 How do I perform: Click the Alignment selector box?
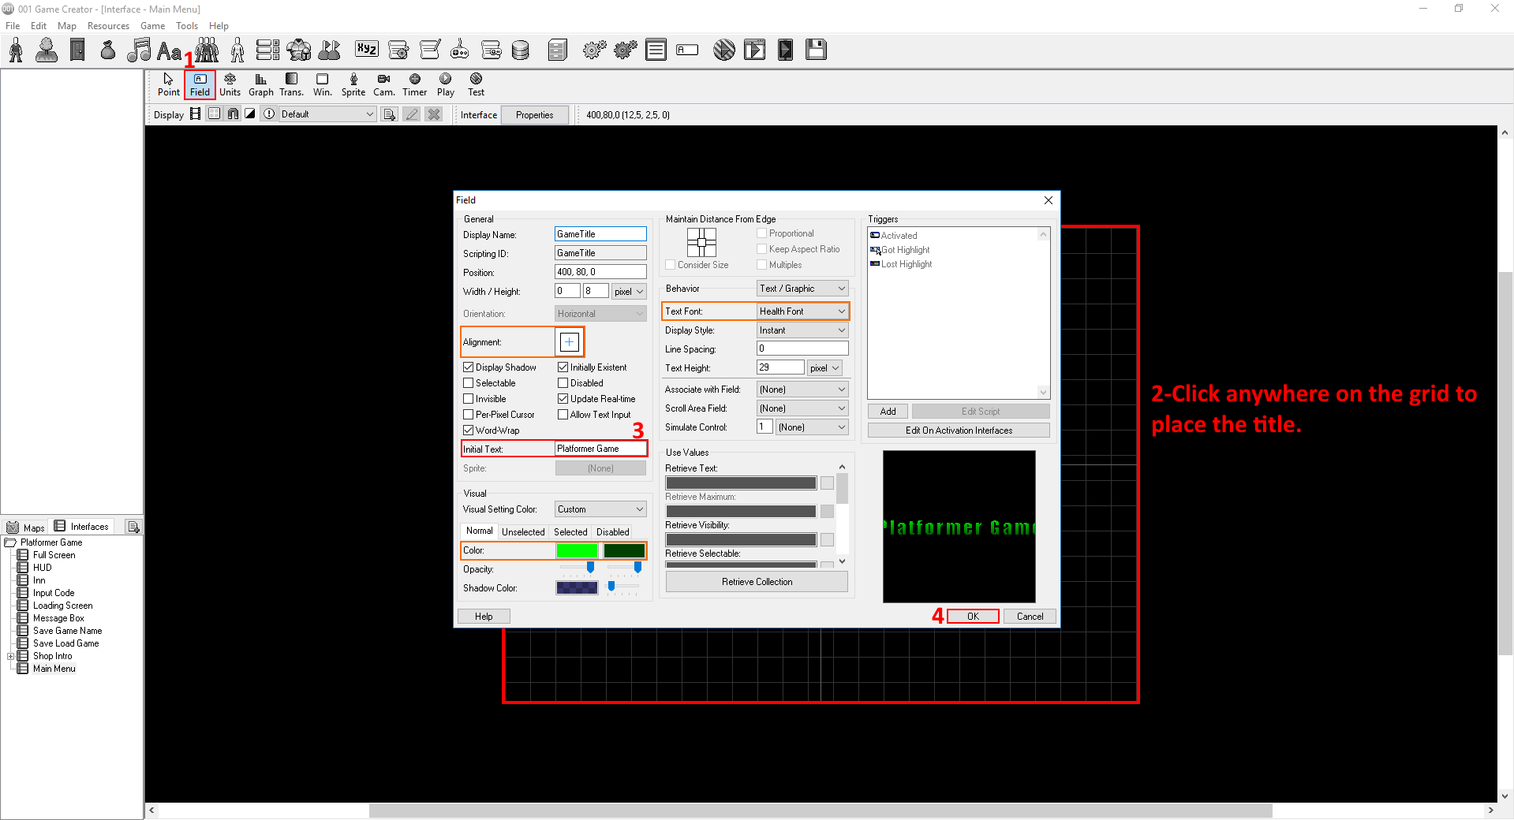pyautogui.click(x=569, y=342)
